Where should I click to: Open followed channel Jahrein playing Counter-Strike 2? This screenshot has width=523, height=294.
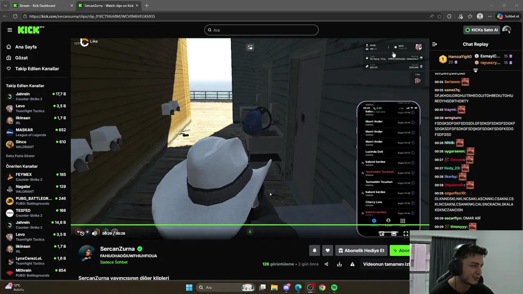tap(36, 96)
